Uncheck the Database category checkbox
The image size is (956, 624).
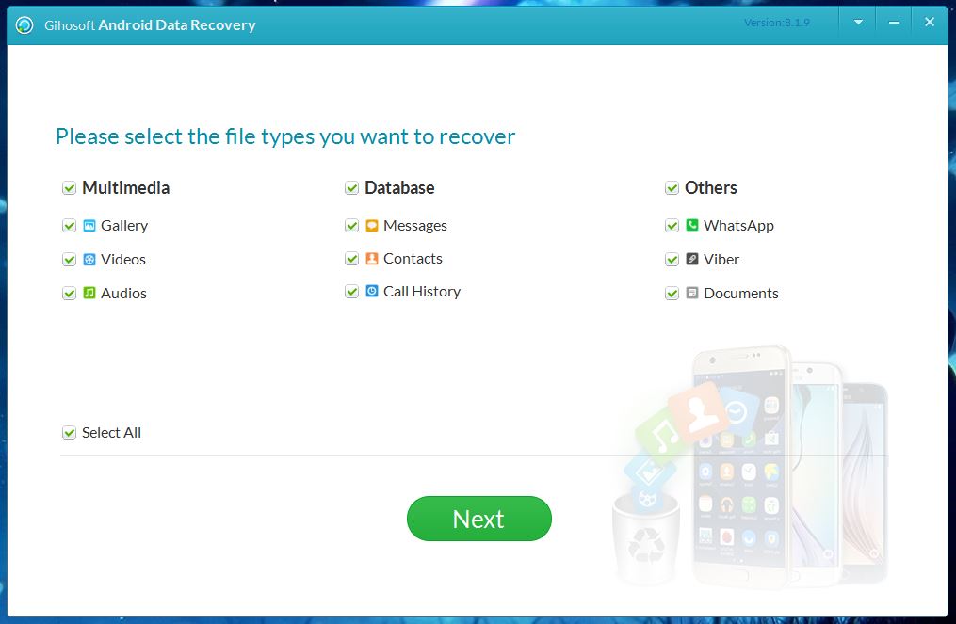click(352, 187)
